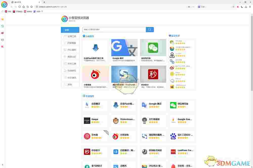Image resolution: width=253 pixels, height=168 pixels.
Task: Click the page vertical scrollbar
Action: pos(252,53)
